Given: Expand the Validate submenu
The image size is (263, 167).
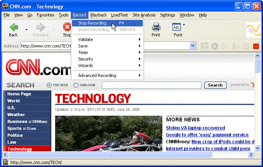Looking at the screenshot, I should [x=107, y=39].
